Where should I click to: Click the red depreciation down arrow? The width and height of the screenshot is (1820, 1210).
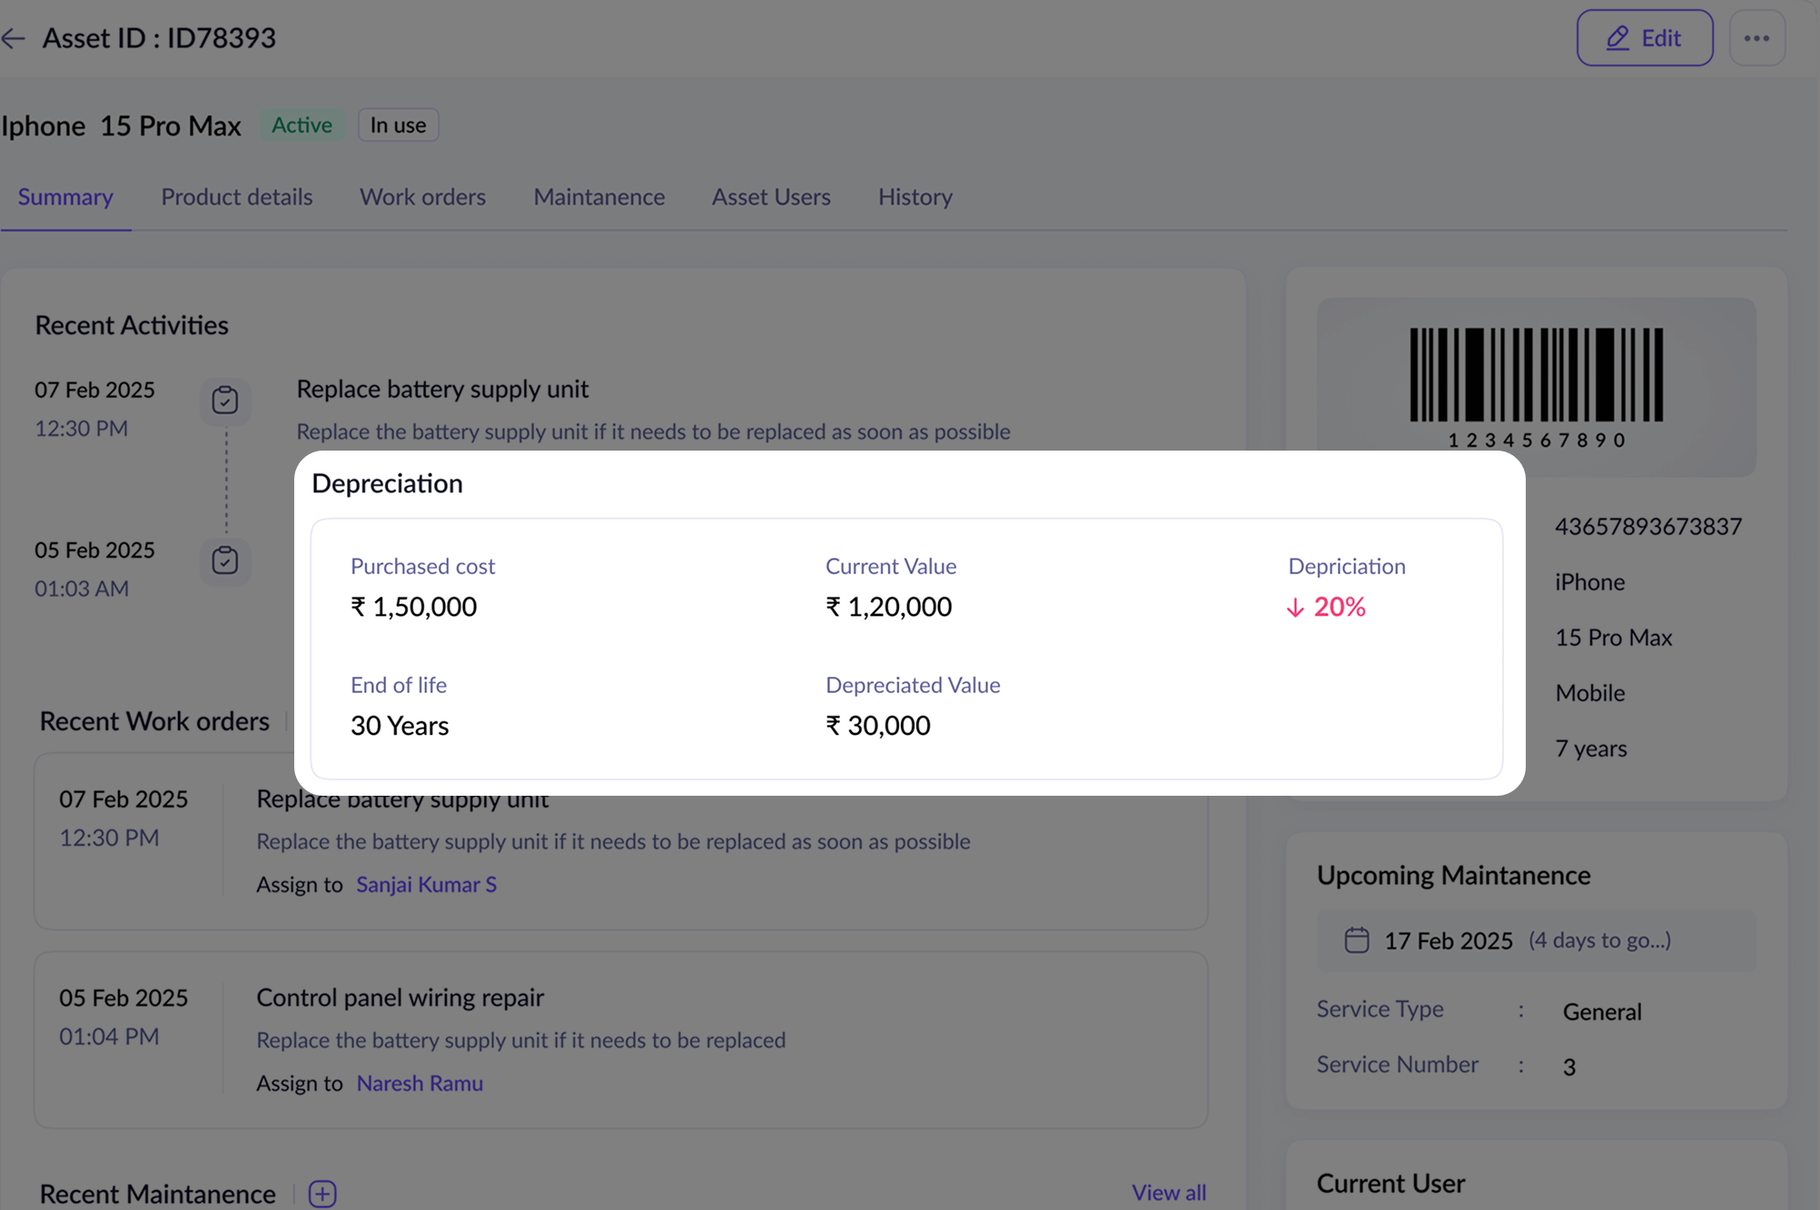1295,608
